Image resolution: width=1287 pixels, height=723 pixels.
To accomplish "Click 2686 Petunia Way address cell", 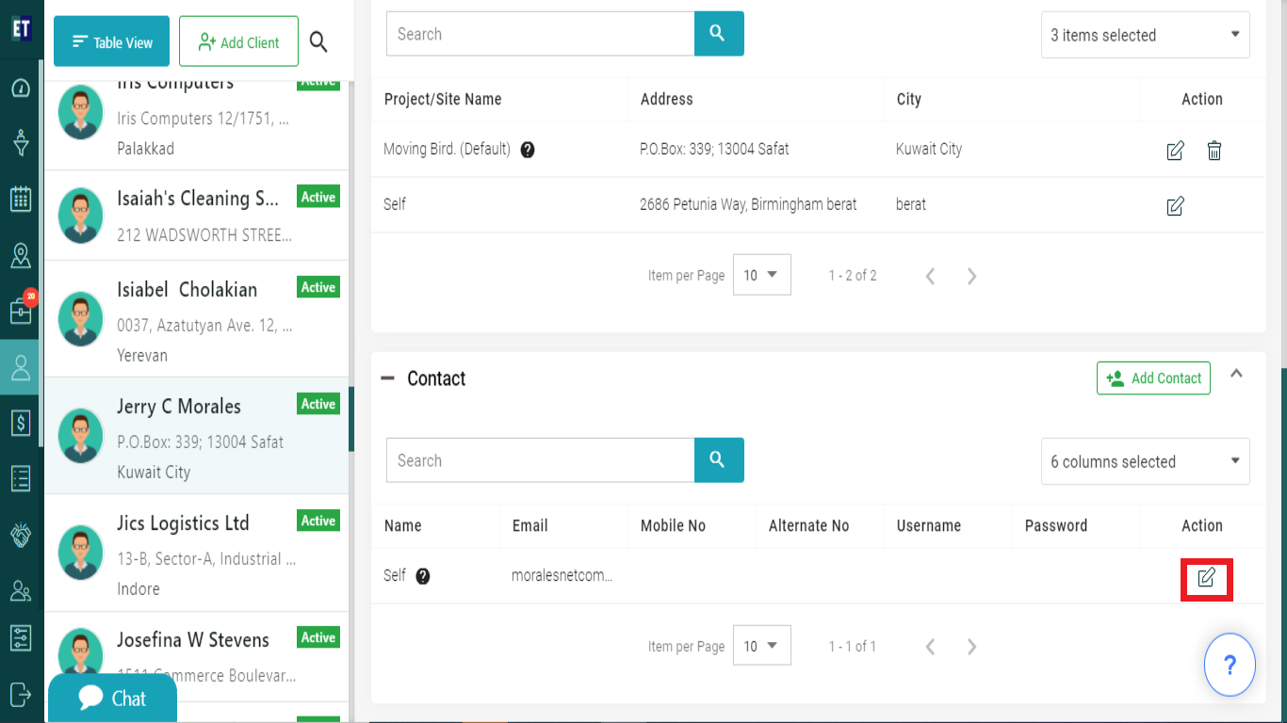I will 748,204.
